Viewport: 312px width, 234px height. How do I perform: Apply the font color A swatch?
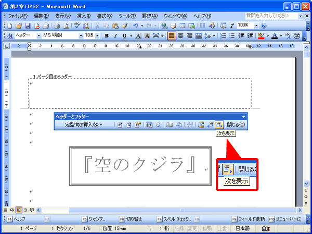click(x=275, y=36)
